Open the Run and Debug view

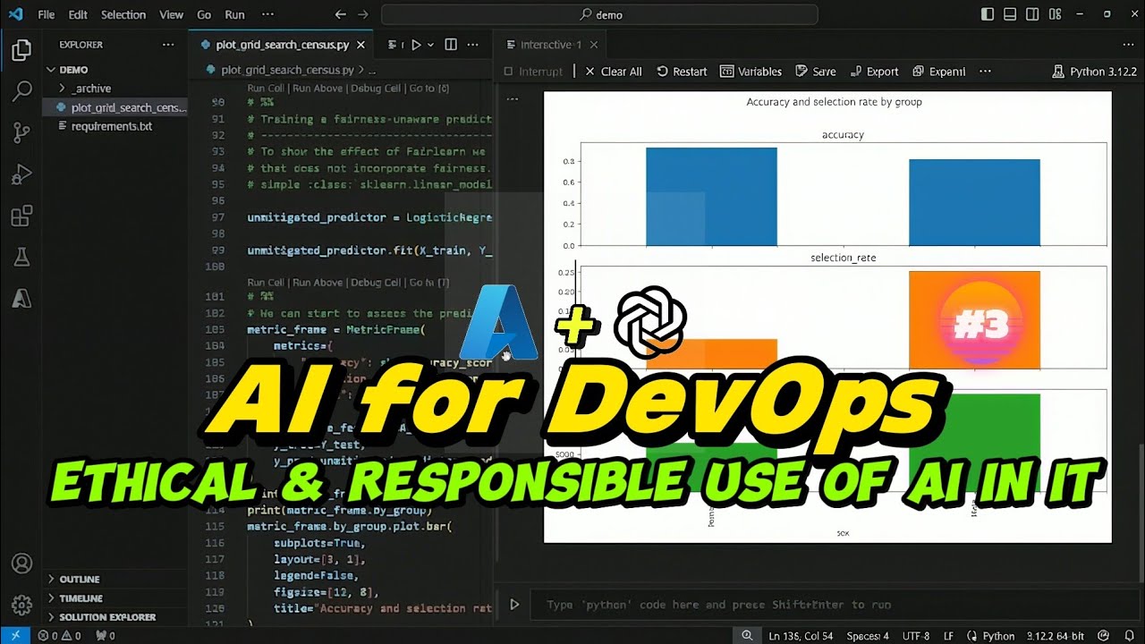point(21,175)
